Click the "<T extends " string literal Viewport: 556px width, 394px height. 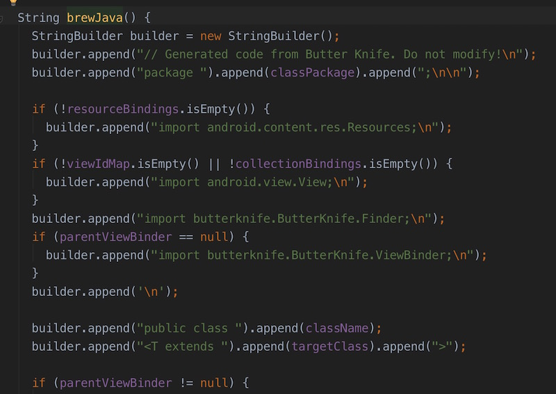[x=183, y=347]
